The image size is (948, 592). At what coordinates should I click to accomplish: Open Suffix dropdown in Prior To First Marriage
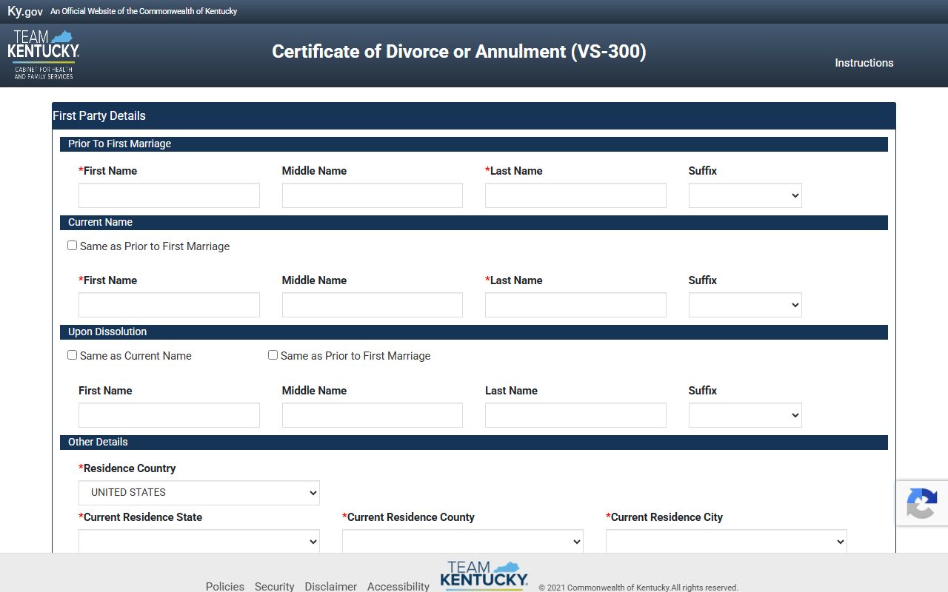click(745, 195)
